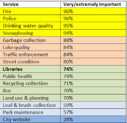Viewport: 127px width, 123px height.
Task: Click the Leaf & brush collection cell
Action: pyautogui.click(x=30, y=105)
